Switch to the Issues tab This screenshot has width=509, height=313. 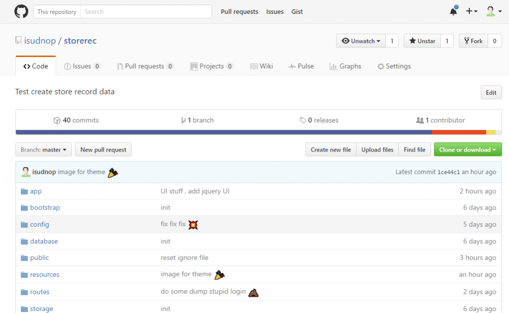pyautogui.click(x=82, y=66)
